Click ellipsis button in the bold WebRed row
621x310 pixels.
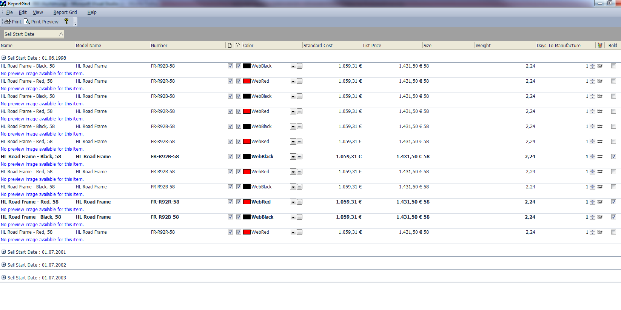coord(299,202)
